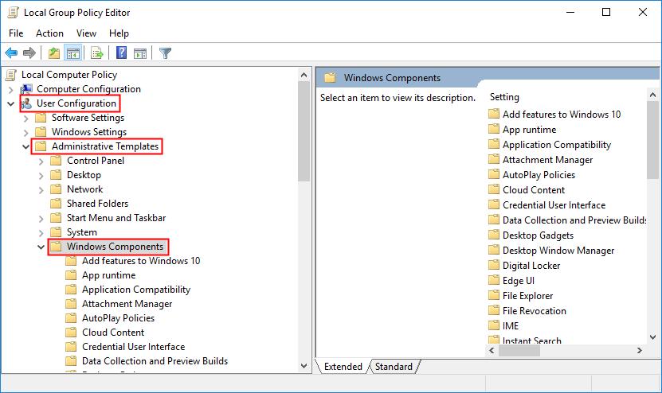Viewport: 662px width, 393px height.
Task: Collapse the Administrative Templates node
Action: pyautogui.click(x=25, y=146)
